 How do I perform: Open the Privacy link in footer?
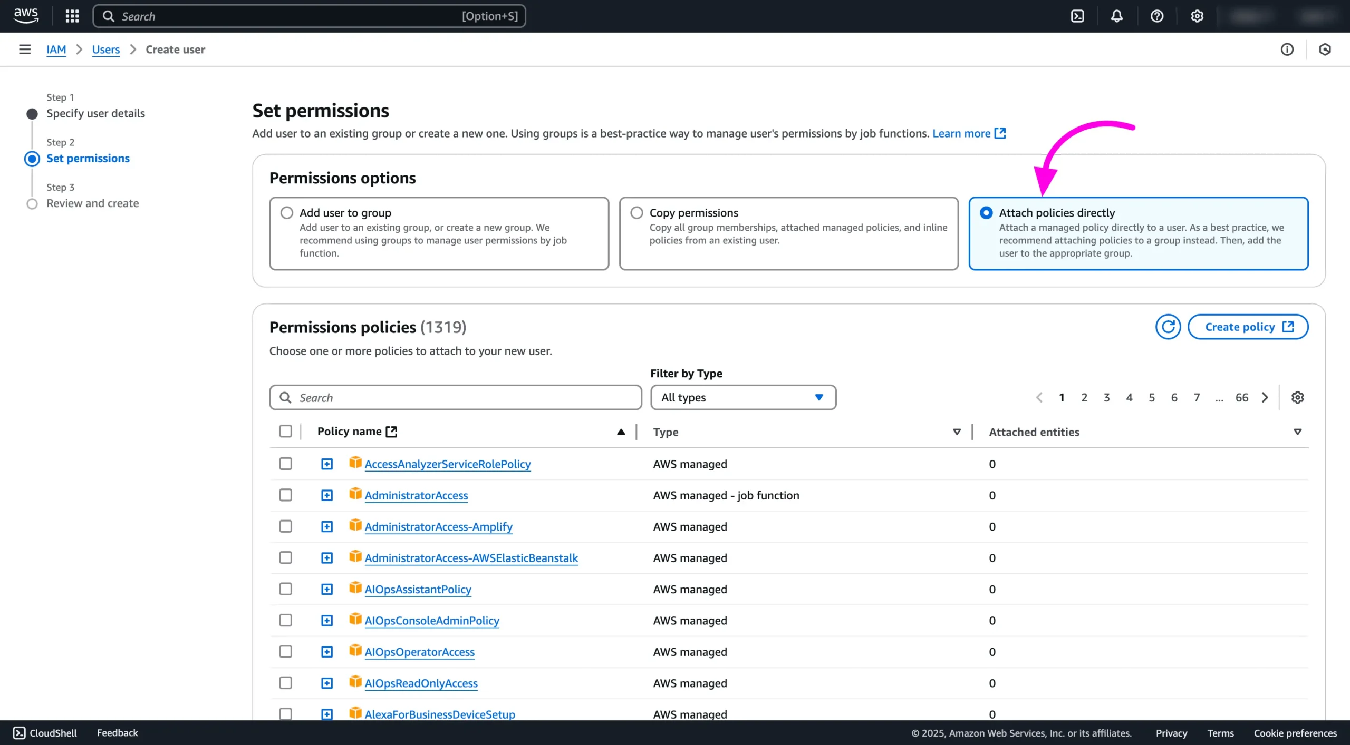pyautogui.click(x=1171, y=733)
